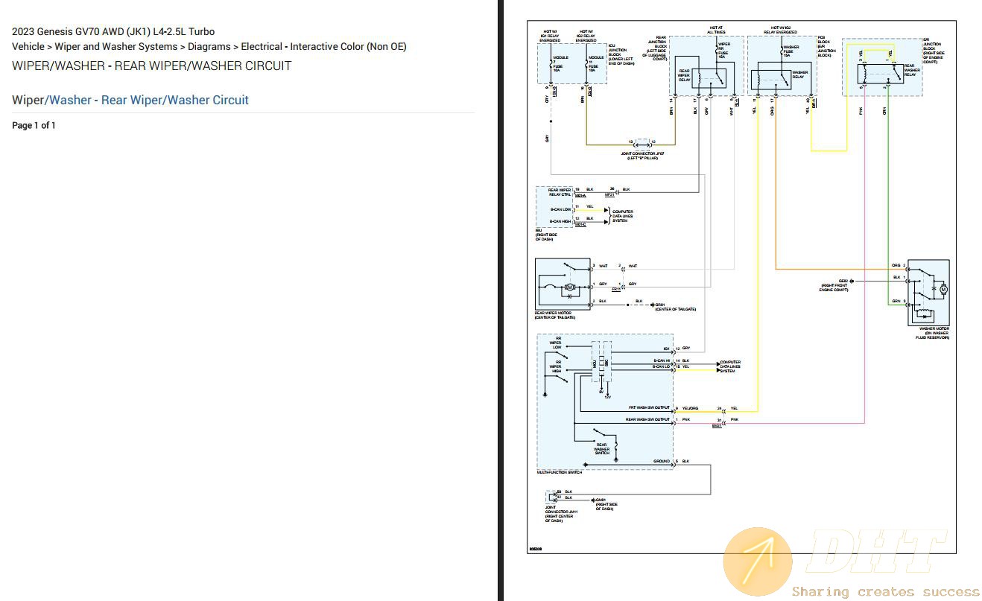The width and height of the screenshot is (982, 601).
Task: Click the 'ICU JUNCTION BLOCK' label
Action: 620,51
